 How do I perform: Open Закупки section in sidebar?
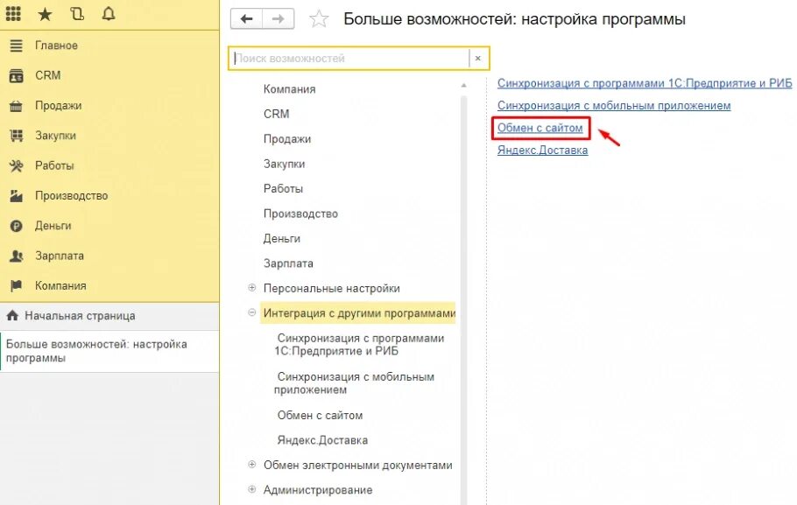pyautogui.click(x=55, y=136)
